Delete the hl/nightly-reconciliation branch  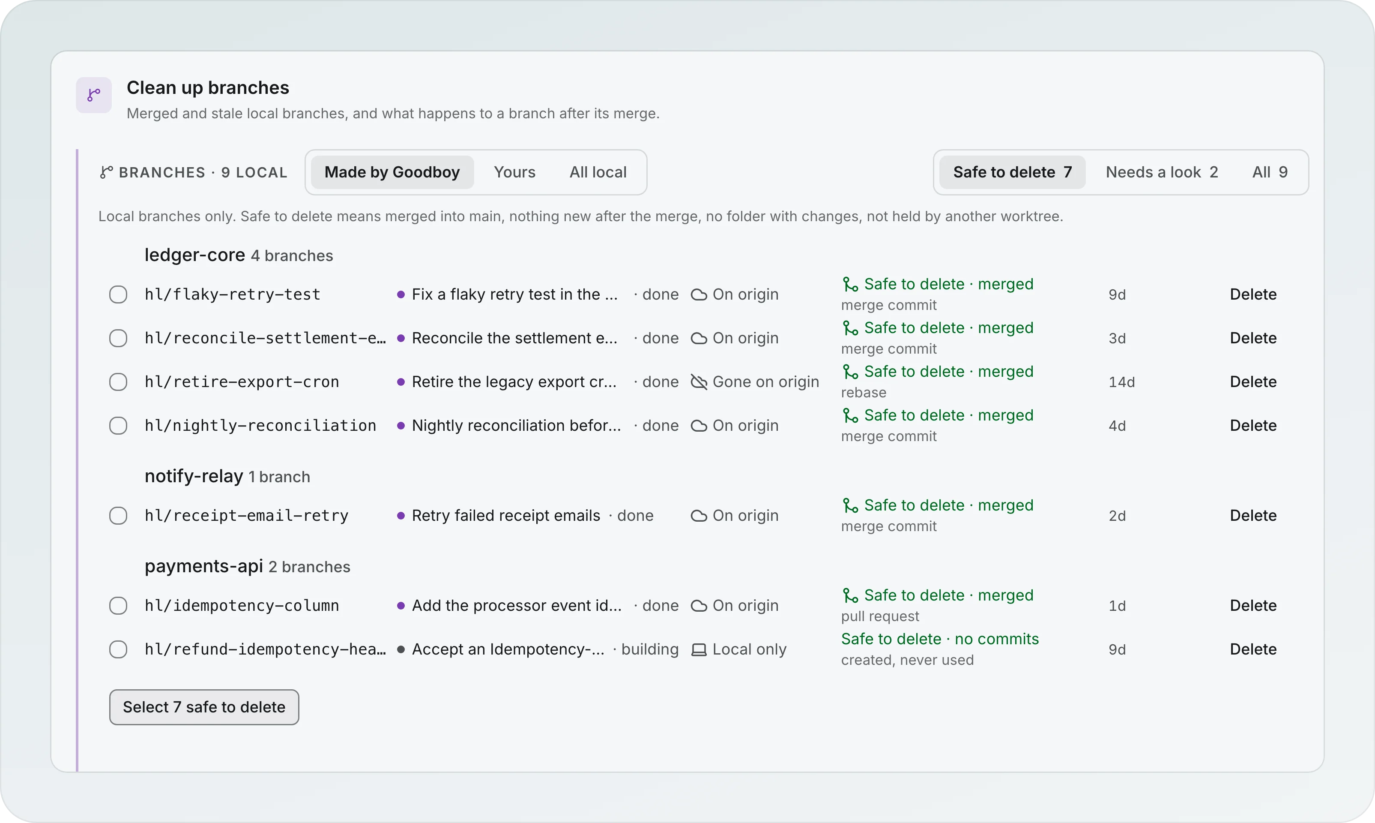tap(1253, 426)
